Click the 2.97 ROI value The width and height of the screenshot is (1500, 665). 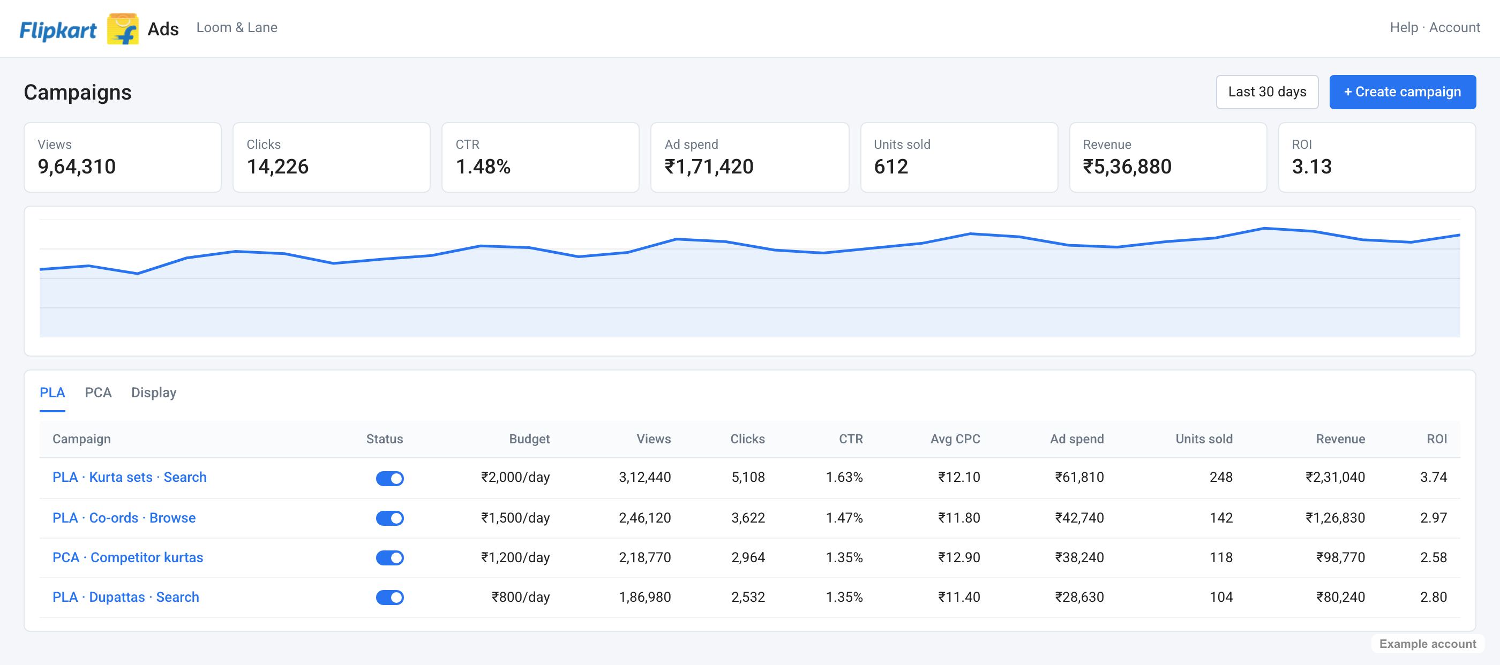pyautogui.click(x=1434, y=518)
